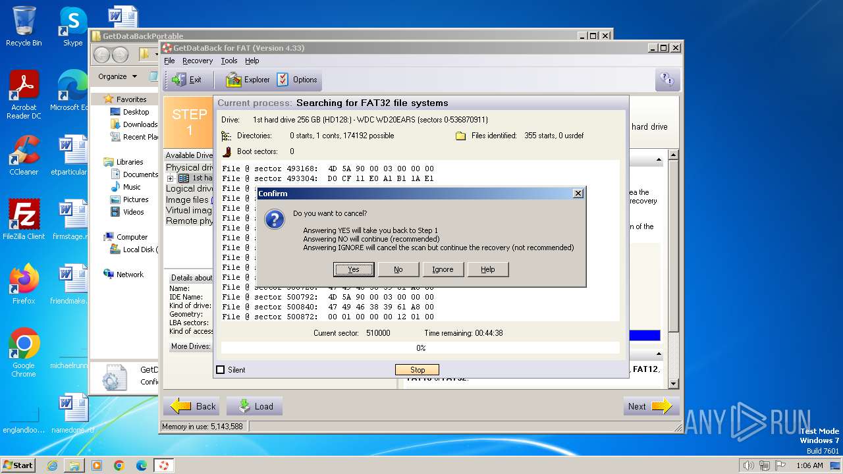Open Firefox desktop icon

(x=24, y=284)
